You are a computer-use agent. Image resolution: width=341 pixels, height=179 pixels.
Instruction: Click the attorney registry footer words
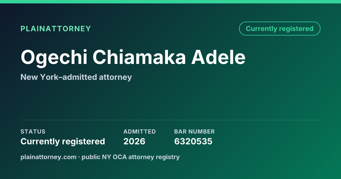[154, 157]
